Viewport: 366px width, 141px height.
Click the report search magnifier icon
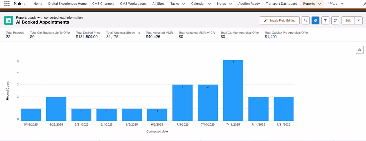click(x=306, y=21)
